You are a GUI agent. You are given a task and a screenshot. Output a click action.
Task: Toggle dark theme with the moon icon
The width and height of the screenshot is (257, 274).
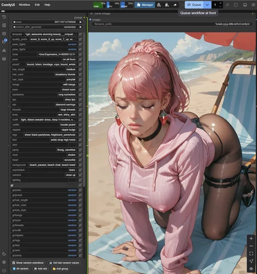coord(4,254)
